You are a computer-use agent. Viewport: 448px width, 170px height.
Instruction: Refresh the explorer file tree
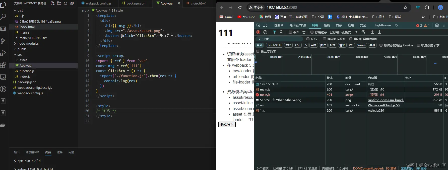coord(66,3)
